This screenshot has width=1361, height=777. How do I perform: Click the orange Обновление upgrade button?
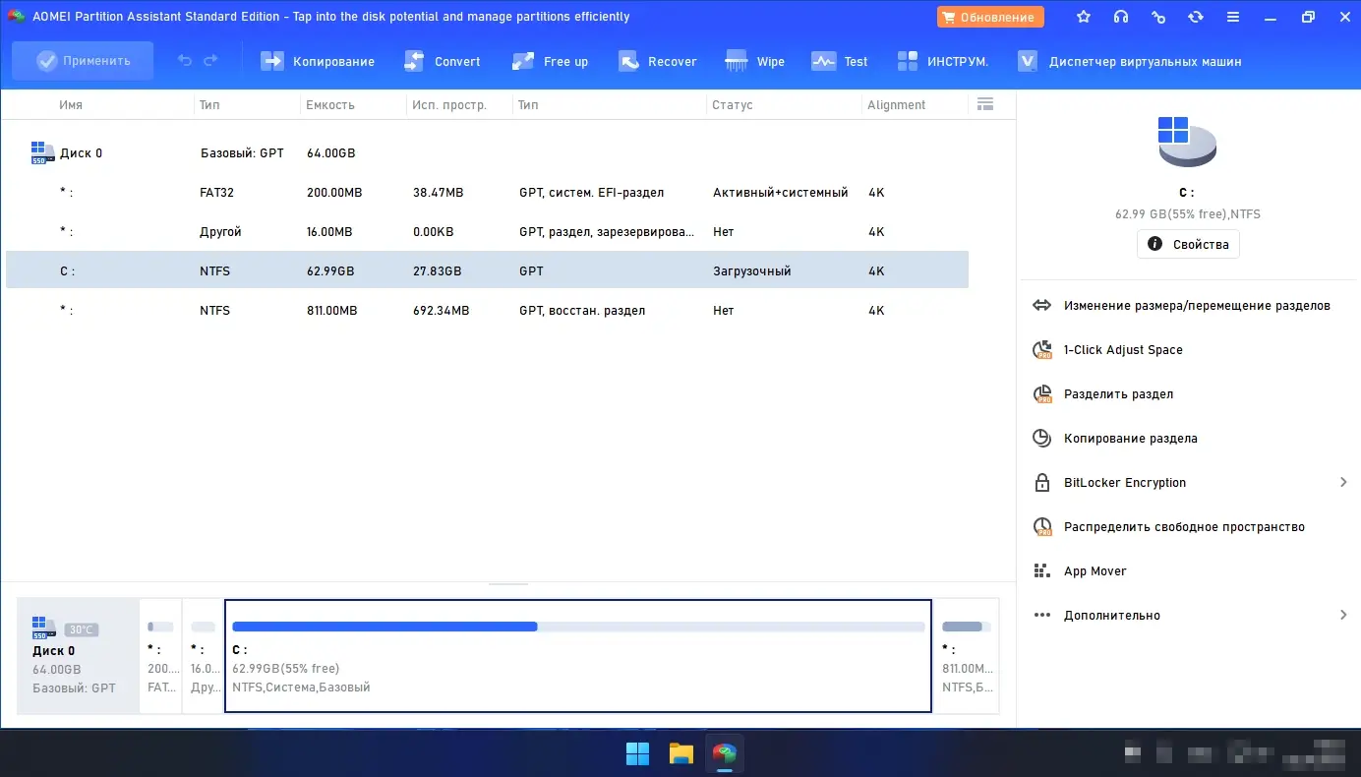coord(990,17)
